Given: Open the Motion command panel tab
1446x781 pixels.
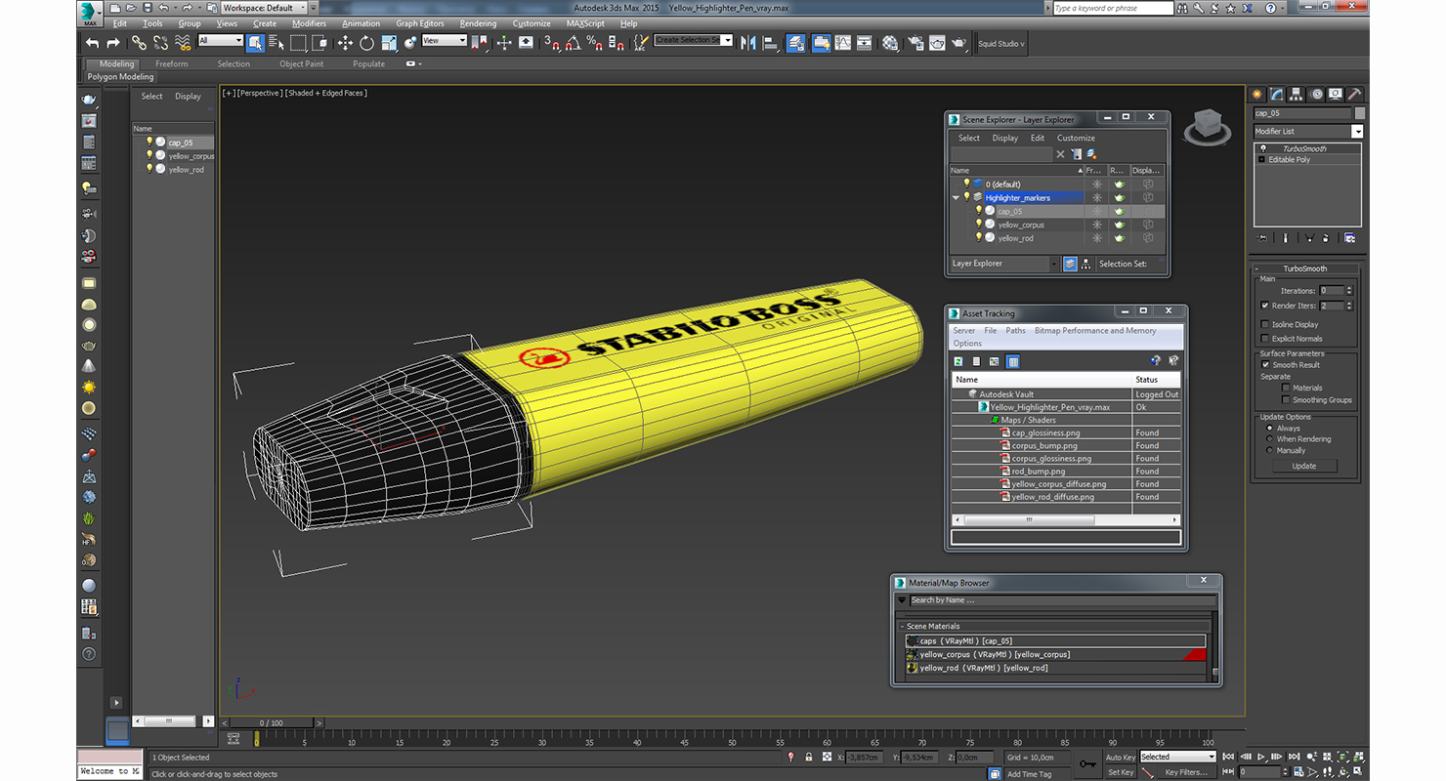Looking at the screenshot, I should click(1316, 95).
